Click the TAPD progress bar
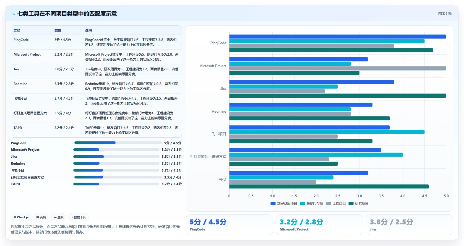This screenshot has width=464, height=246. point(116,184)
